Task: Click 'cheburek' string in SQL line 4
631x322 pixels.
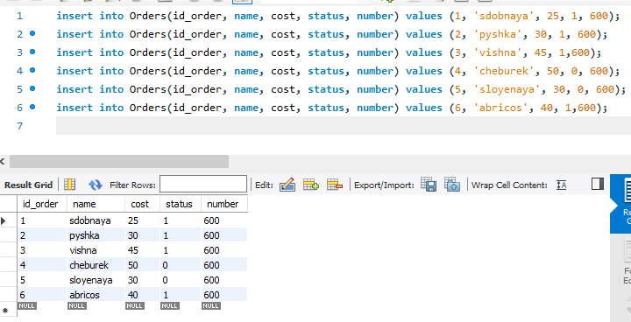Action: (507, 71)
